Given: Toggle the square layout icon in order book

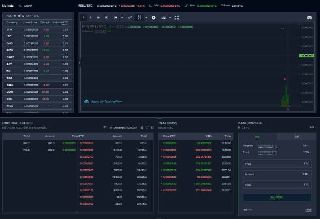Looking at the screenshot, I should [x=147, y=128].
